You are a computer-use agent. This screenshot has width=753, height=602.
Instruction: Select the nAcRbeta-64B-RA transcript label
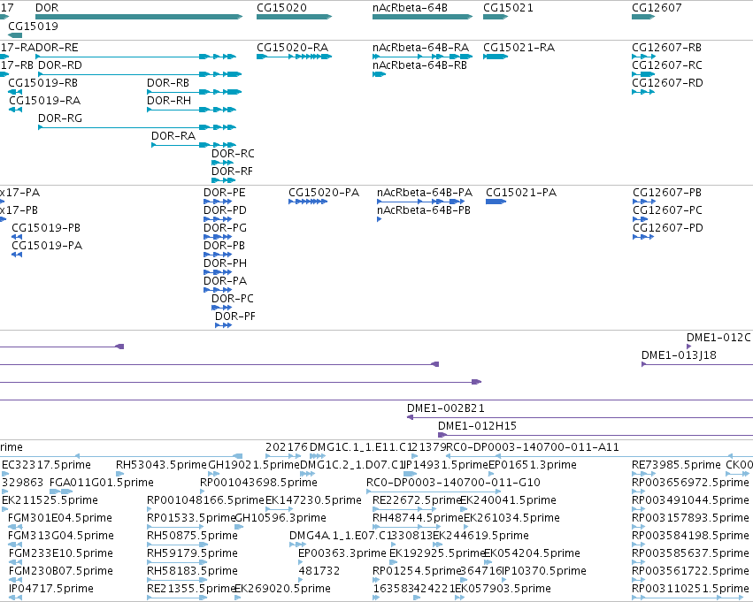coord(420,48)
